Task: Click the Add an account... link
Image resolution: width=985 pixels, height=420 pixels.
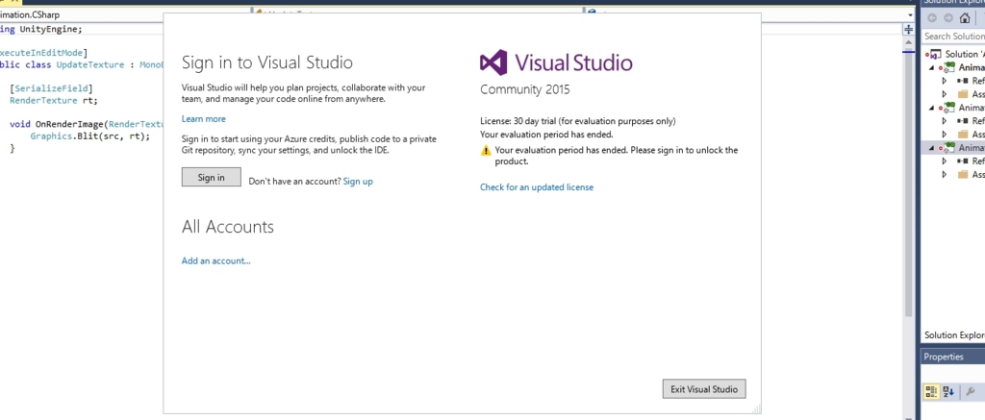Action: coord(216,260)
